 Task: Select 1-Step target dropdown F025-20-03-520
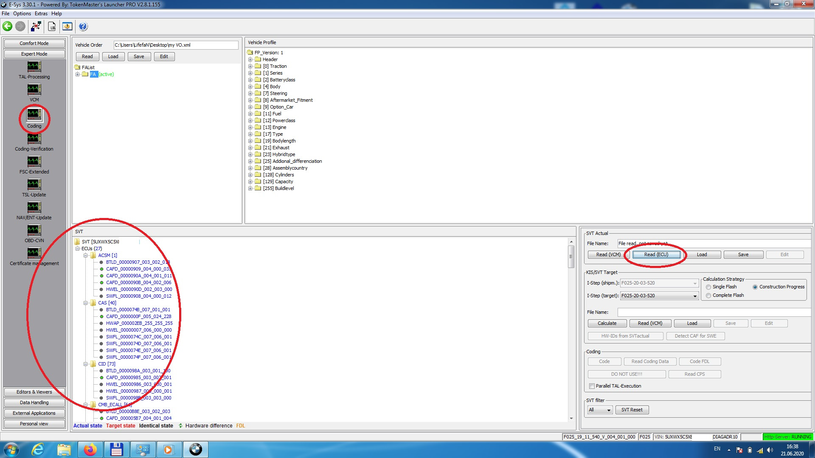pyautogui.click(x=659, y=295)
